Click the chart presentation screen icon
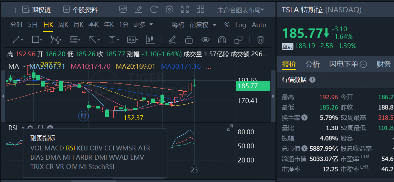Image resolution: width=394 pixels, height=182 pixels. pyautogui.click(x=123, y=10)
